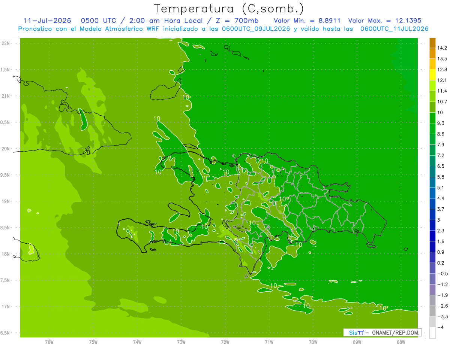Click latitude label '22N'
The image size is (450, 347).
tap(6, 43)
